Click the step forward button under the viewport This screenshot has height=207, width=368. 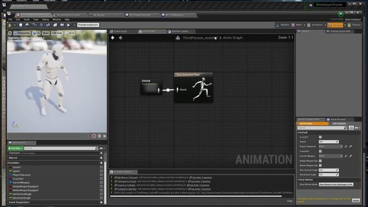pyautogui.click(x=105, y=136)
